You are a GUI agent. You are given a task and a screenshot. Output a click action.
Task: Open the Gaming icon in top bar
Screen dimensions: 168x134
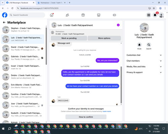pyautogui.click(x=114, y=15)
